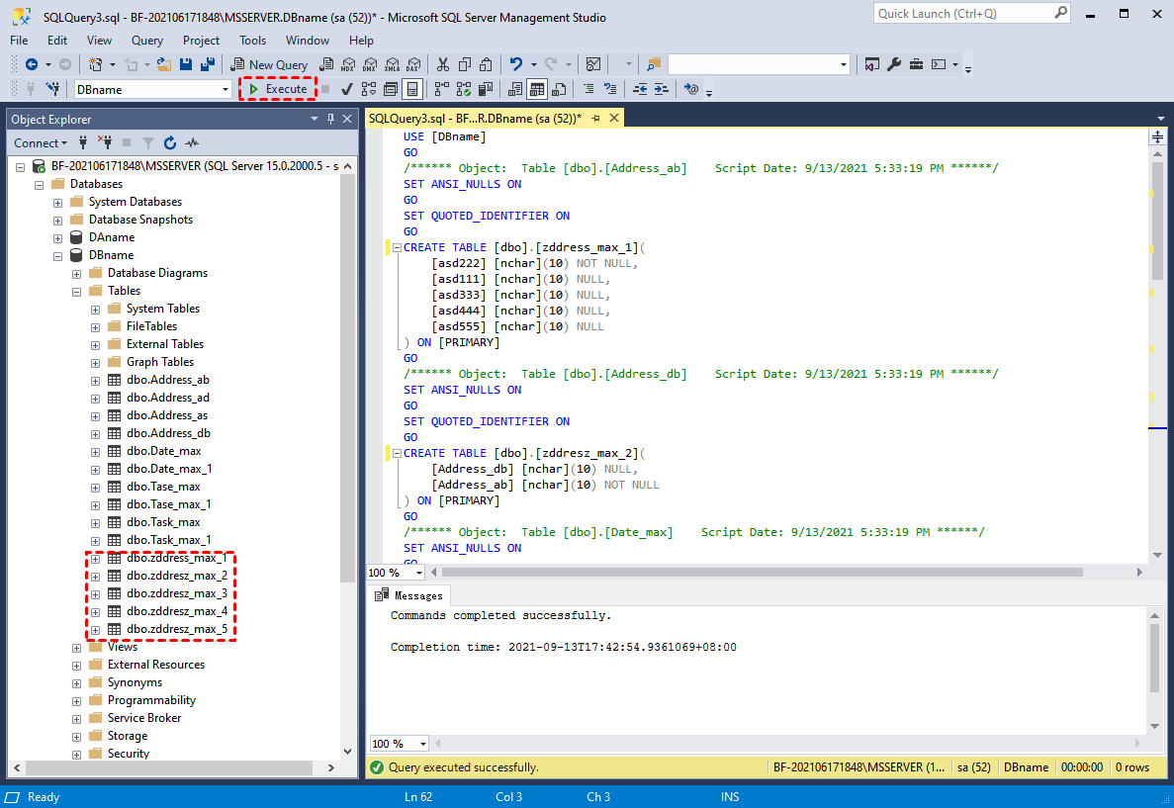The width and height of the screenshot is (1174, 808).
Task: Click the Save toolbar icon
Action: [x=186, y=64]
